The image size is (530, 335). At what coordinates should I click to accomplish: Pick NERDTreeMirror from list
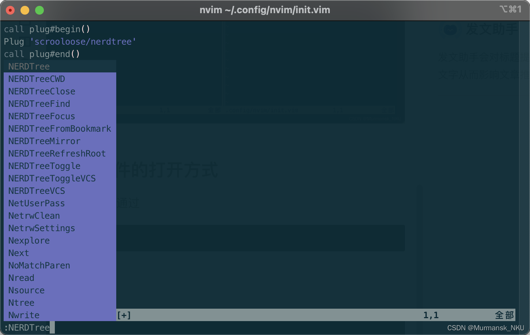tap(60, 141)
